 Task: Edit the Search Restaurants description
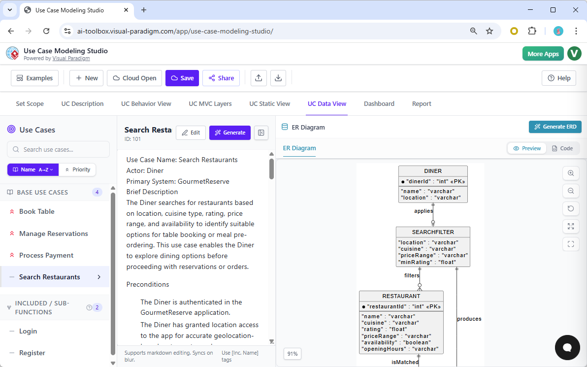(191, 133)
